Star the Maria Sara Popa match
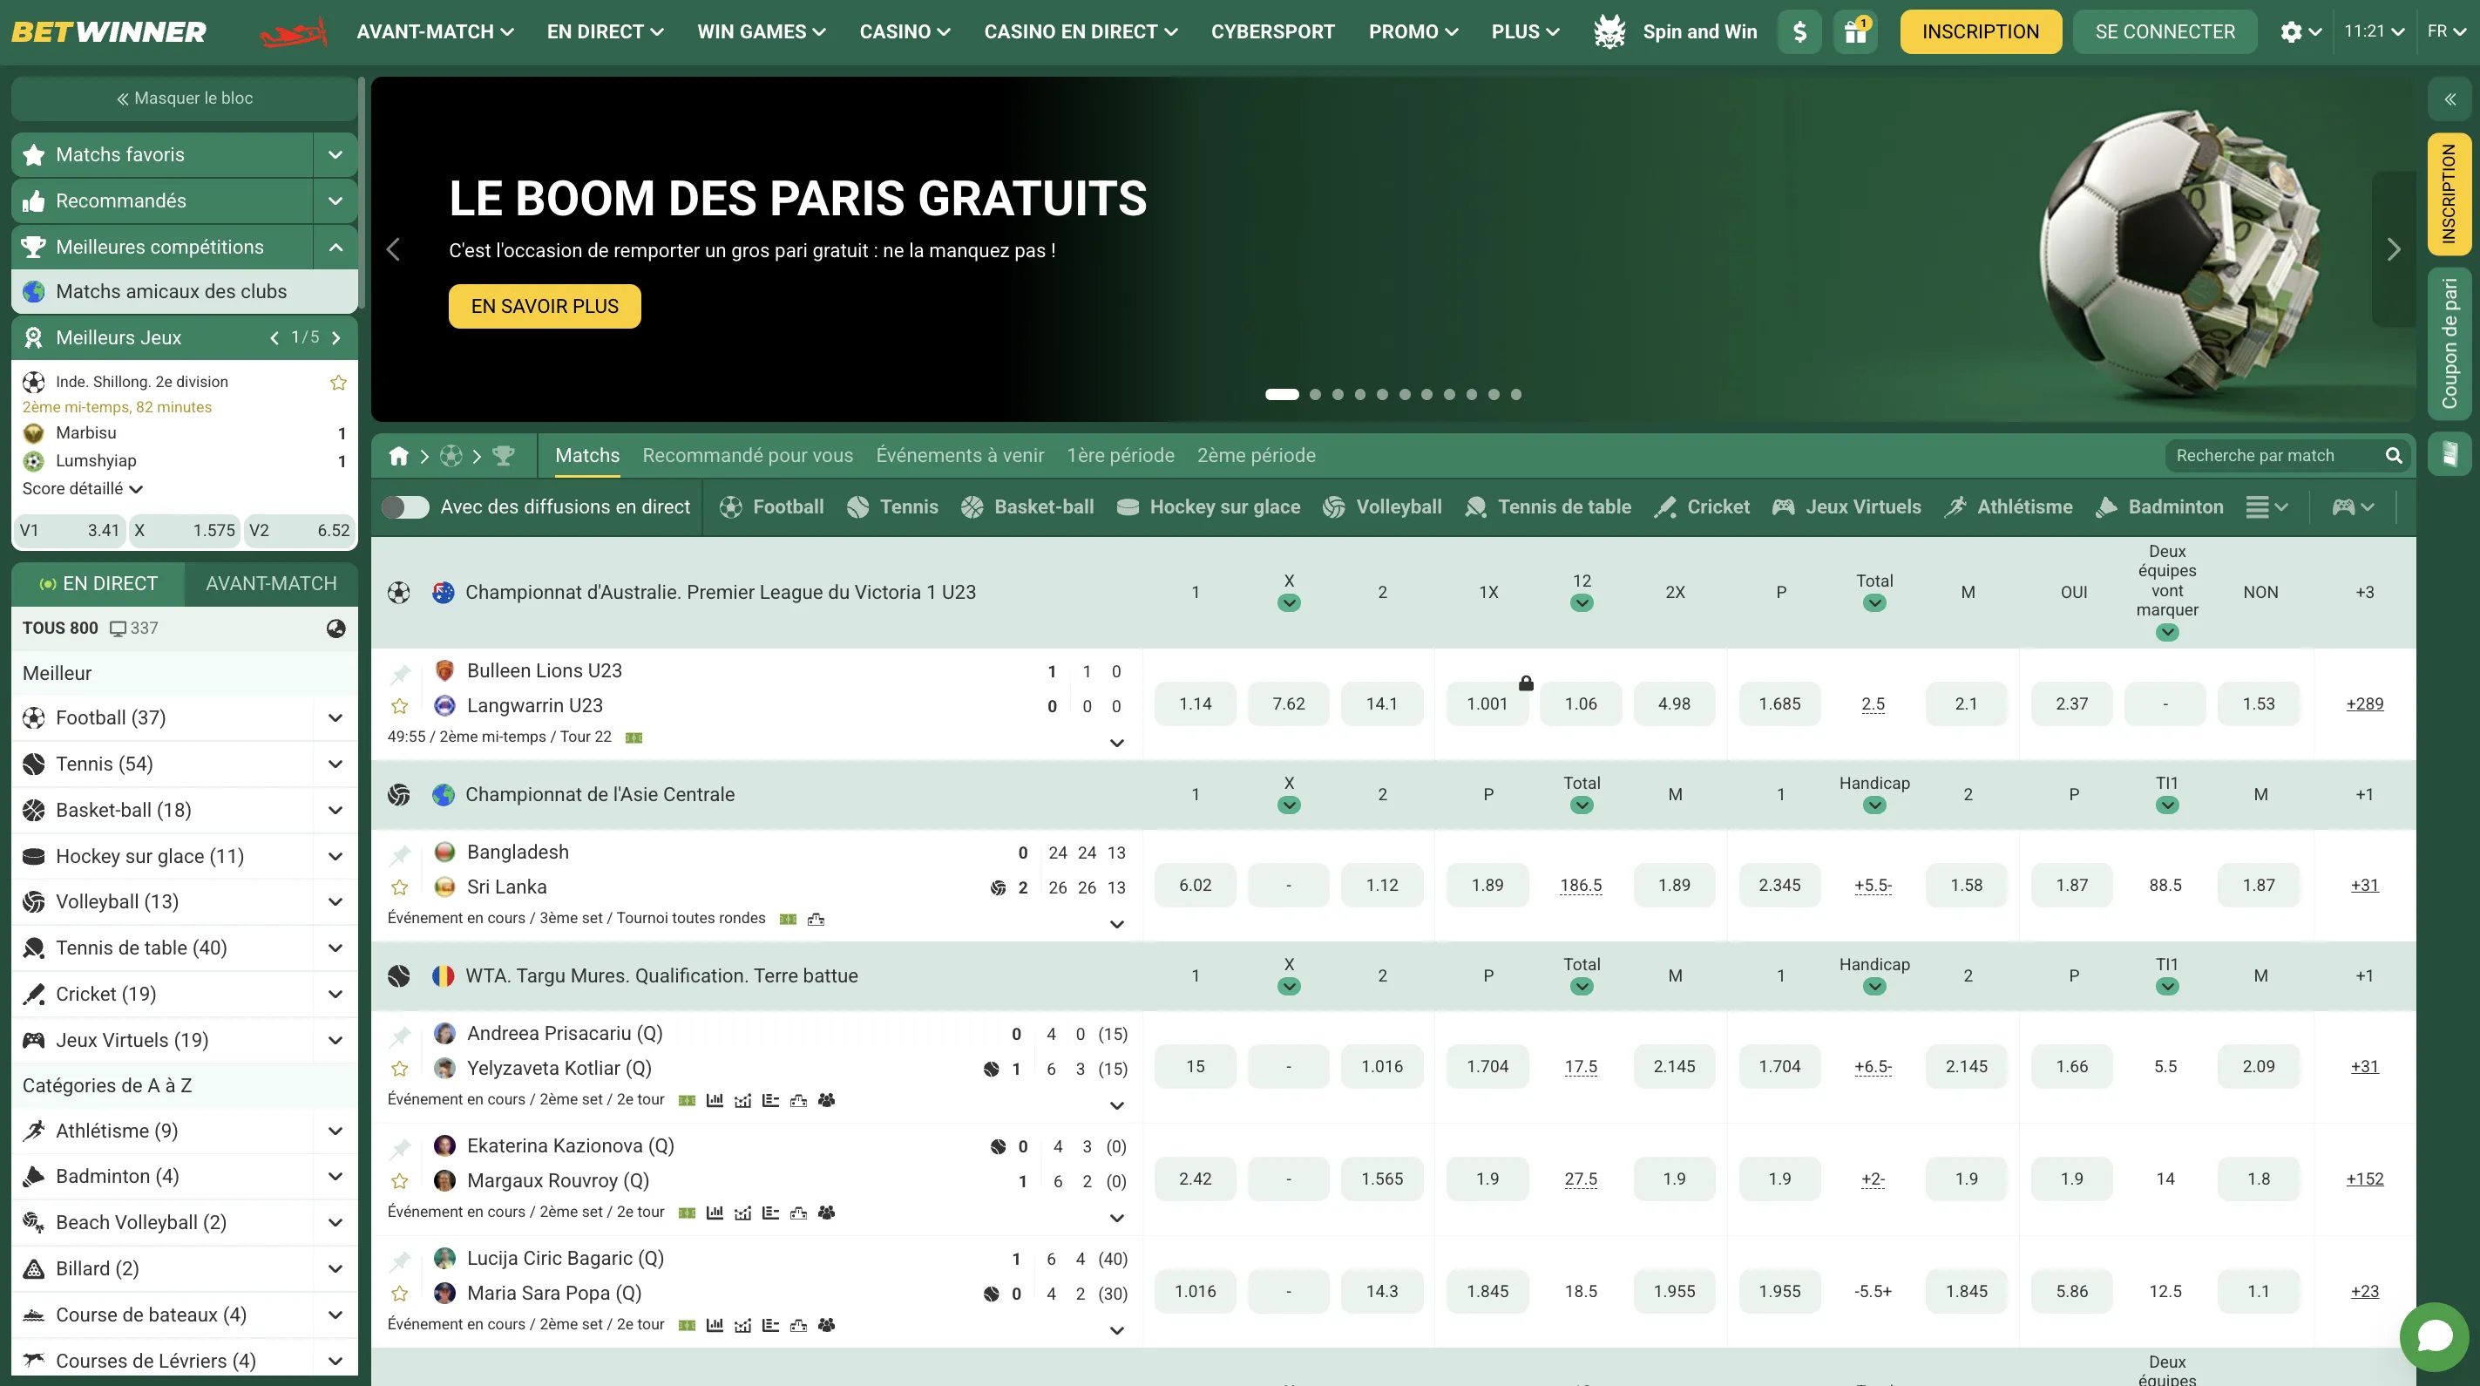The image size is (2480, 1386). [399, 1294]
